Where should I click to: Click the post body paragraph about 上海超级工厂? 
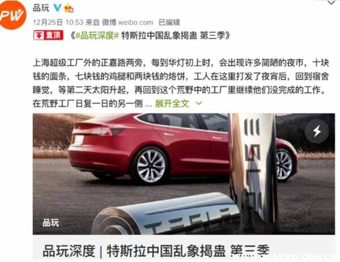point(181,83)
